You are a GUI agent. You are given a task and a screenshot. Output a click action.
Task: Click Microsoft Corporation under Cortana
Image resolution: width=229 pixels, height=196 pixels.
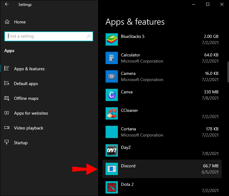pos(142,135)
